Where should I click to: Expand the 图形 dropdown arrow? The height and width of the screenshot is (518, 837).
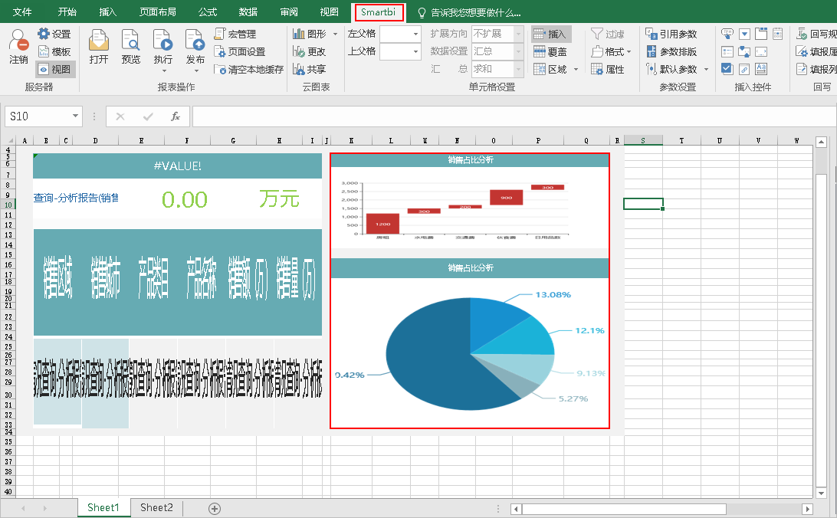335,34
